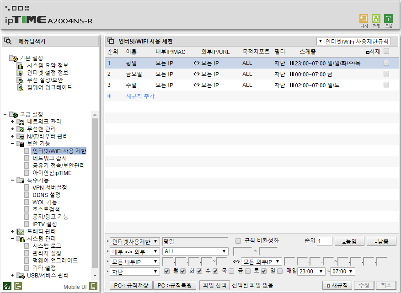Viewport: 401px width, 293px height.
Task: Enable the 규칙 비활성화 checkbox
Action: pos(238,241)
